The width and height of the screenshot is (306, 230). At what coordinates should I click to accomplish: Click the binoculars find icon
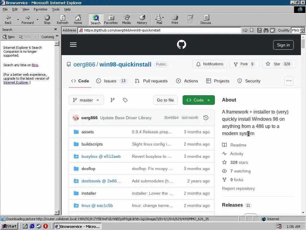point(266,30)
